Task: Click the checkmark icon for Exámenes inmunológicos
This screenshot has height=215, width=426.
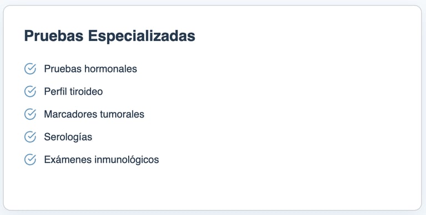Action: click(x=30, y=160)
